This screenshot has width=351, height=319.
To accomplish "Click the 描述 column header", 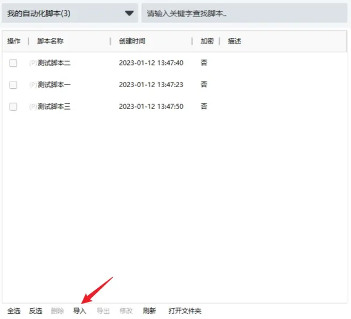I will 235,41.
